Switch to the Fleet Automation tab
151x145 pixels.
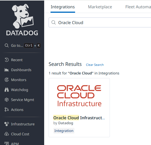(x=138, y=7)
